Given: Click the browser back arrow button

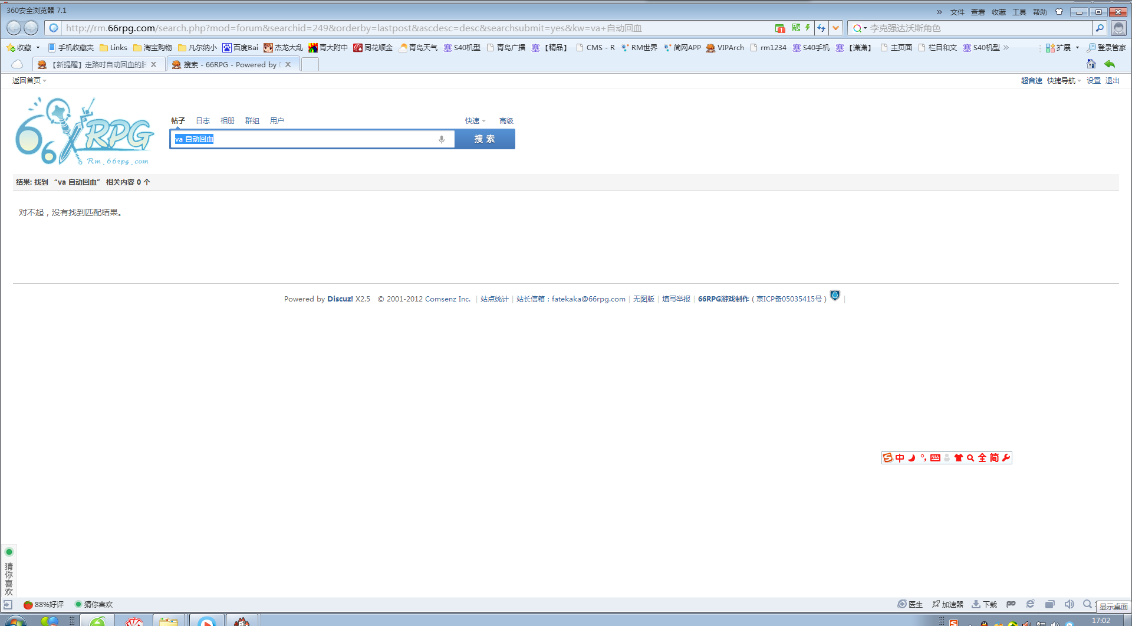Looking at the screenshot, I should pos(14,28).
